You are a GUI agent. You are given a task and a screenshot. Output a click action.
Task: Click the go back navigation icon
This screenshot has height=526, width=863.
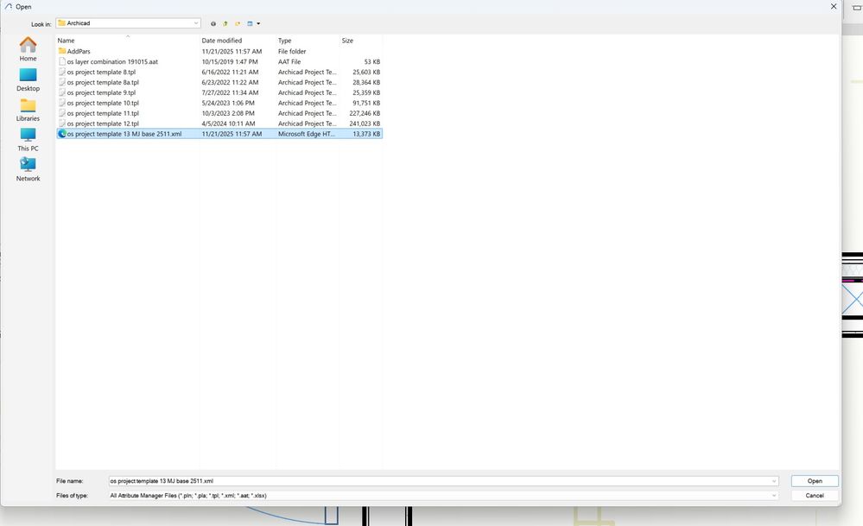click(213, 23)
